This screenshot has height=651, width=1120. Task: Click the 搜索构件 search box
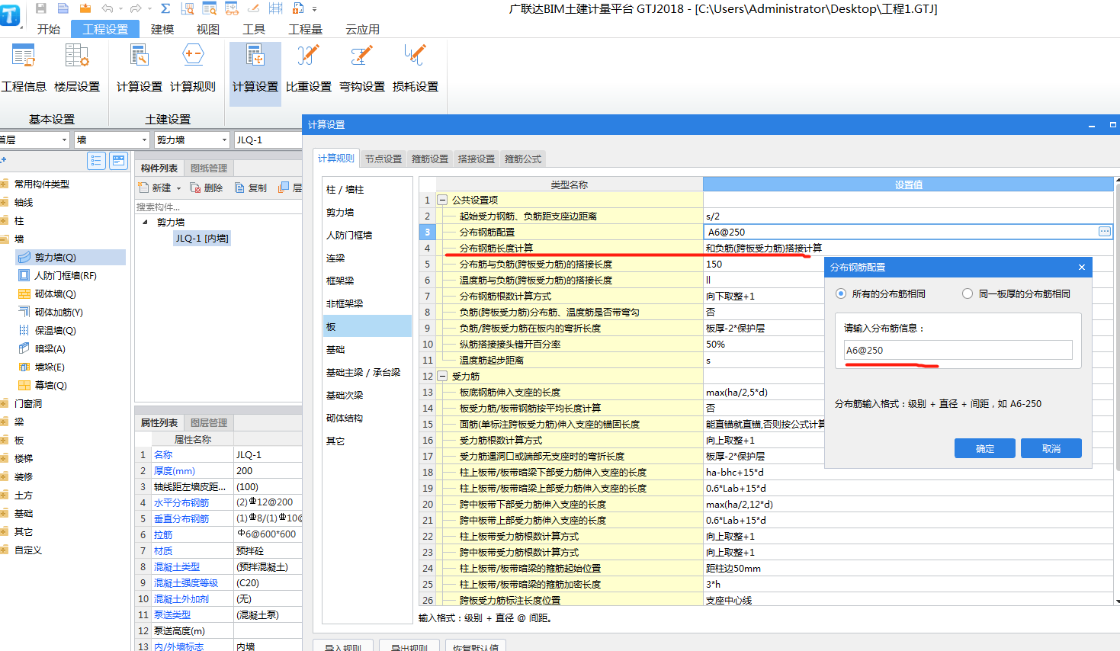(218, 207)
